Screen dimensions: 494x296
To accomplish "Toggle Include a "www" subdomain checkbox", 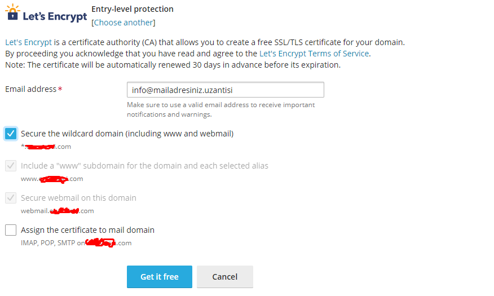I will (x=11, y=166).
